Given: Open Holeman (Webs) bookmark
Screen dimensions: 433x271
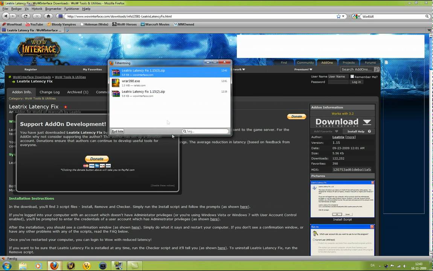Looking at the screenshot, I should point(94,24).
